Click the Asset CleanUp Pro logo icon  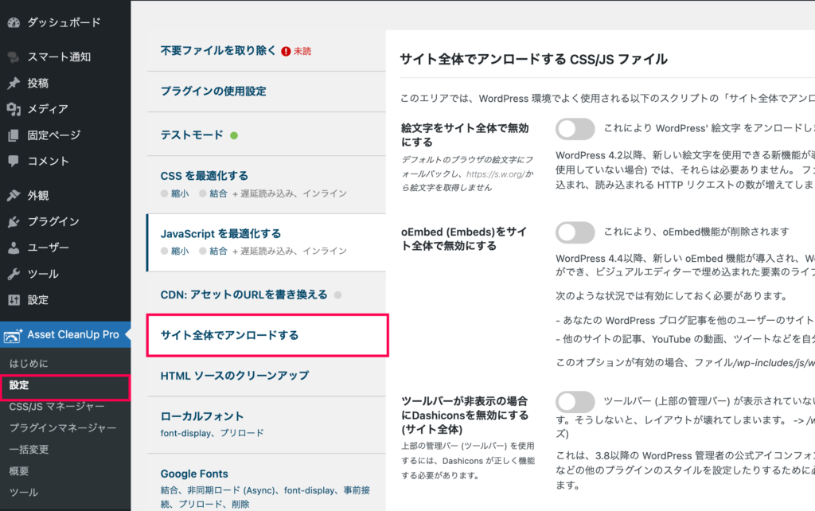[13, 335]
